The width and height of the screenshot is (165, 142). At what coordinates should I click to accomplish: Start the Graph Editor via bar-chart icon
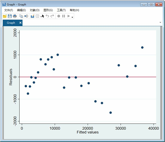pyautogui.click(x=32, y=16)
